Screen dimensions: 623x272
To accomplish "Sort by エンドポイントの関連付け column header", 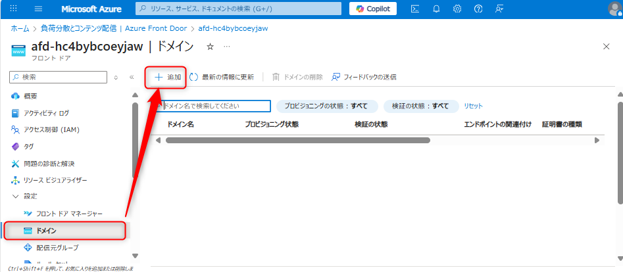I will (498, 124).
